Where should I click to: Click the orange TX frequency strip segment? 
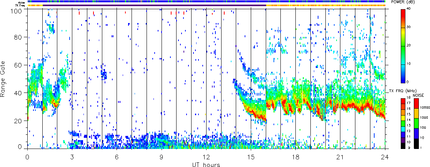(326, 5)
